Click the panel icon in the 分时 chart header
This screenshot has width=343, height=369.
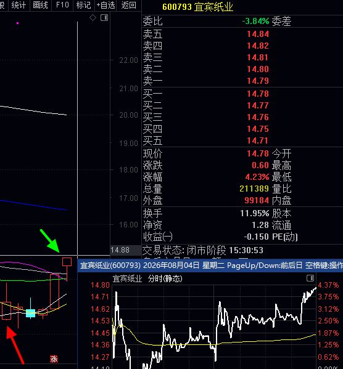pos(310,278)
